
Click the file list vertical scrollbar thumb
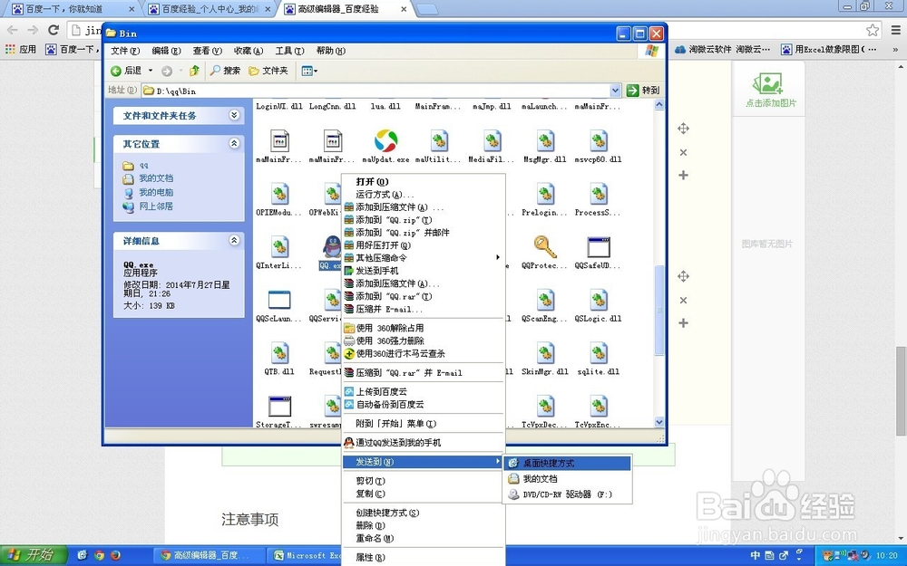pos(658,310)
